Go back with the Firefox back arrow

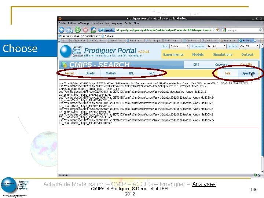click(x=62, y=30)
